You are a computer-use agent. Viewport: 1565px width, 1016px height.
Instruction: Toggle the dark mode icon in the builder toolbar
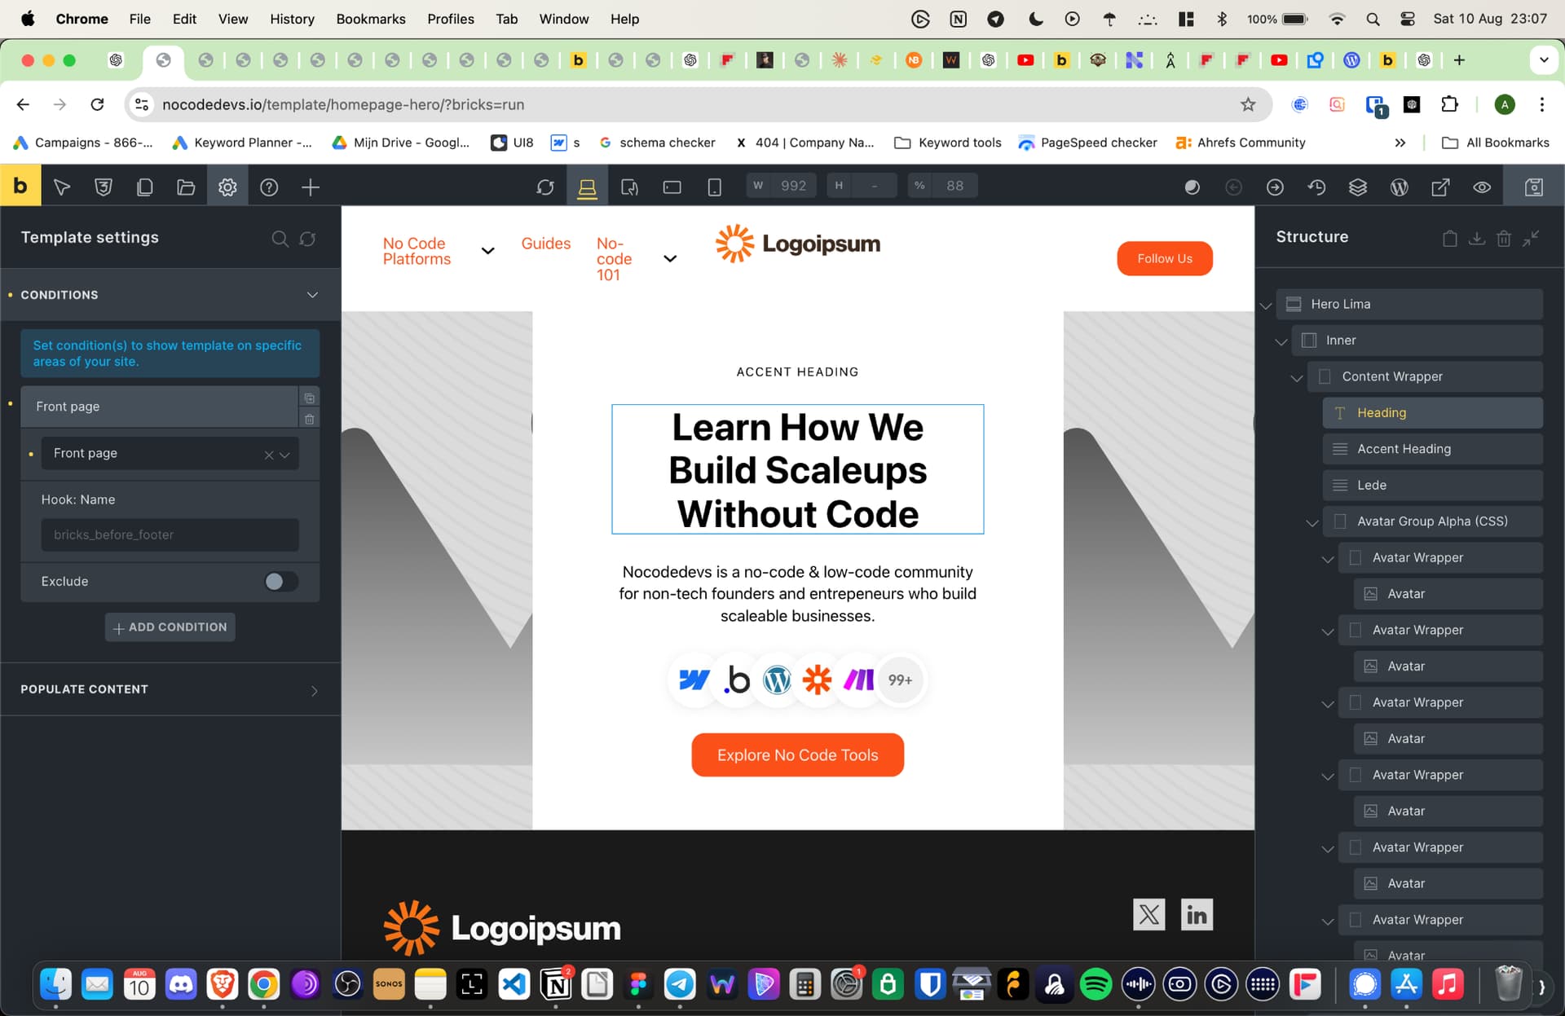1192,187
